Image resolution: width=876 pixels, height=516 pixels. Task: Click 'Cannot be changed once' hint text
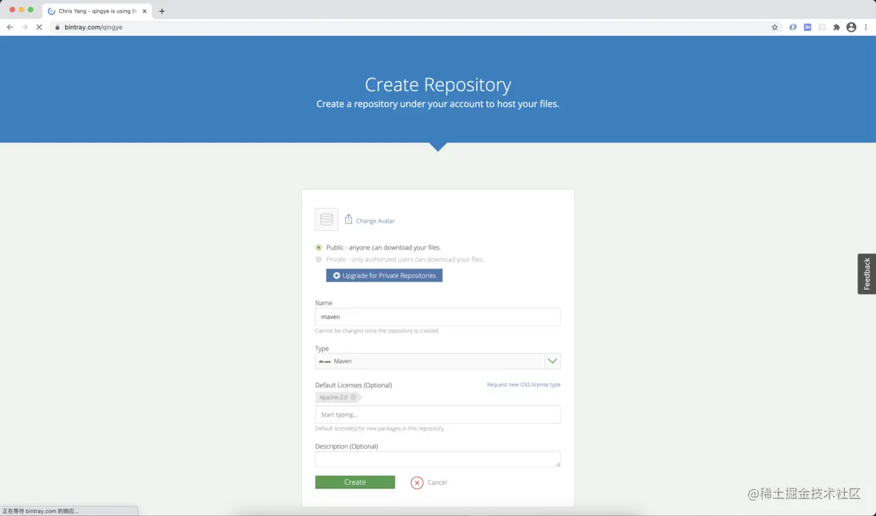(x=377, y=331)
